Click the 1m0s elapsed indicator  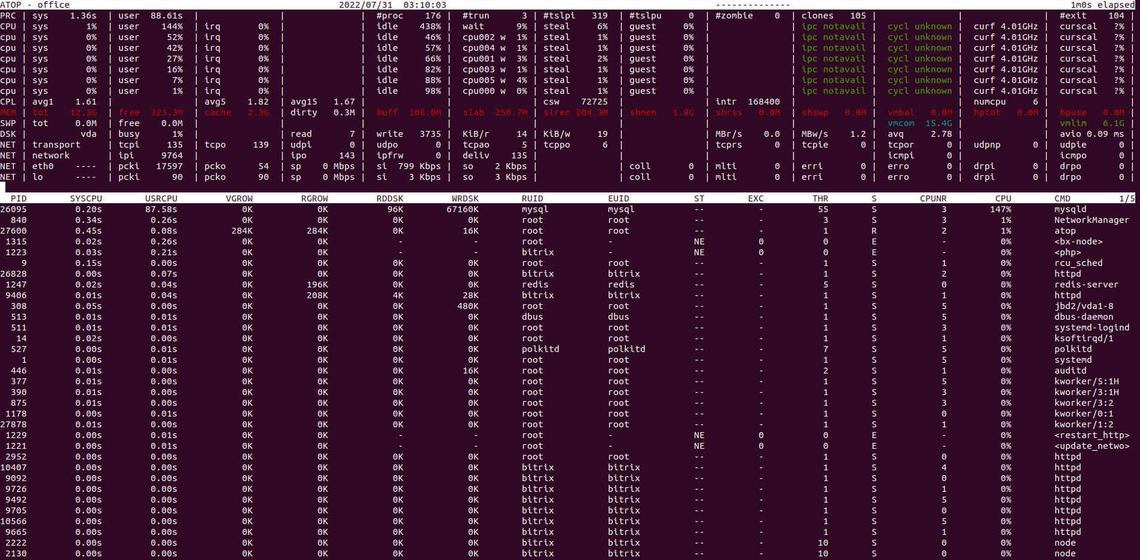tap(1102, 5)
